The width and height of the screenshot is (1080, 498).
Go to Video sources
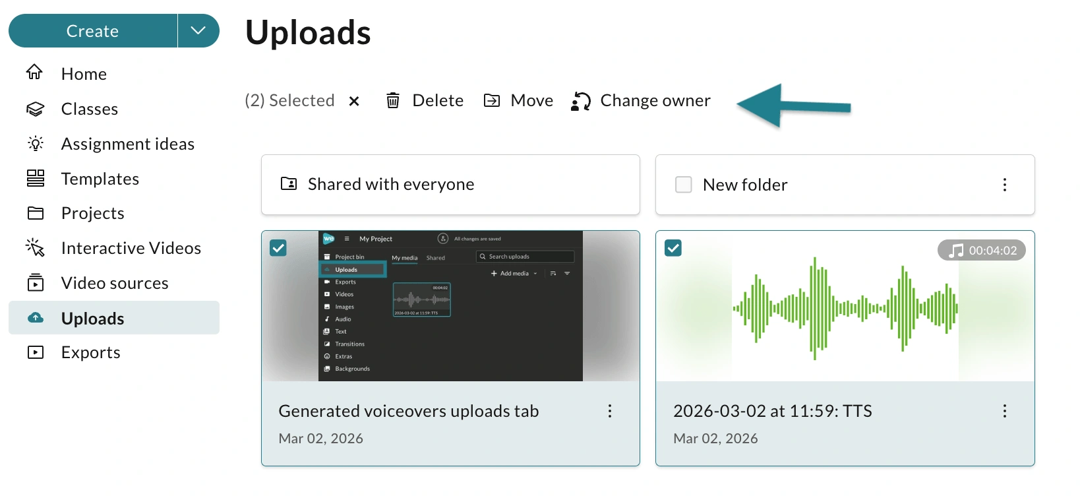coord(115,283)
